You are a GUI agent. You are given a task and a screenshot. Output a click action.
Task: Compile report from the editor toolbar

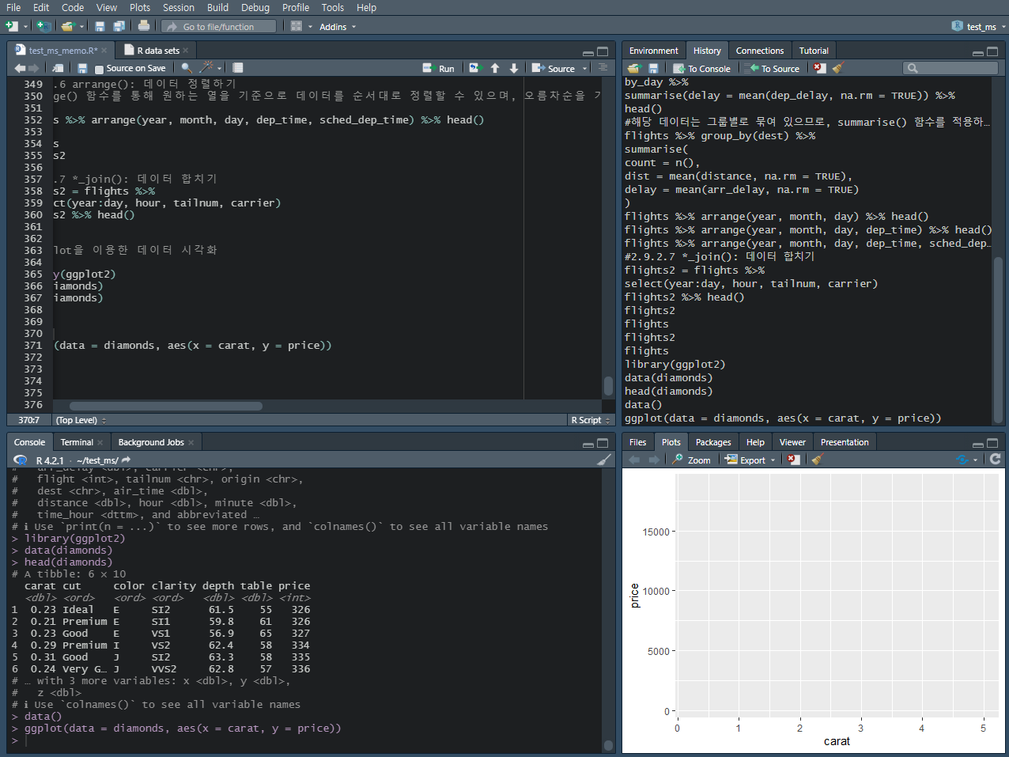pyautogui.click(x=237, y=68)
